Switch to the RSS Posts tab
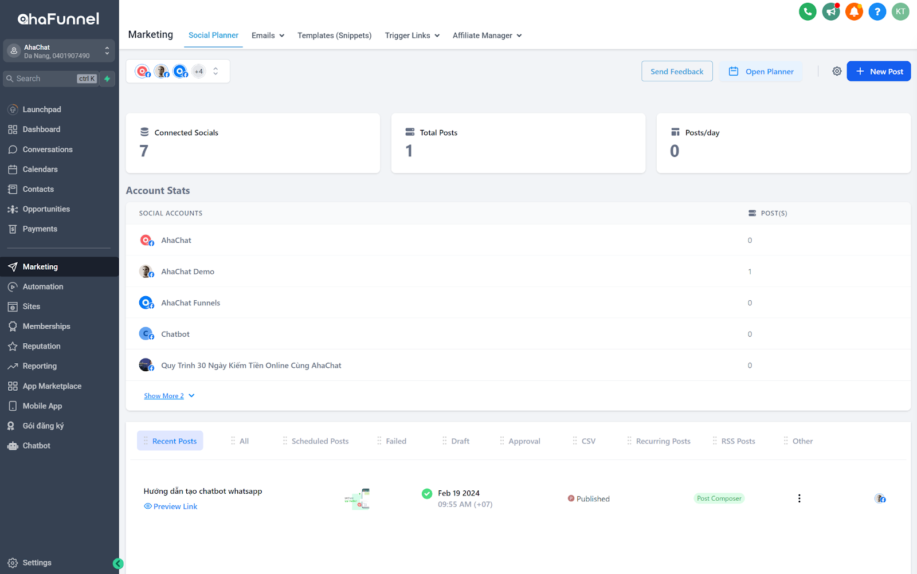Image resolution: width=917 pixels, height=574 pixels. pos(734,441)
